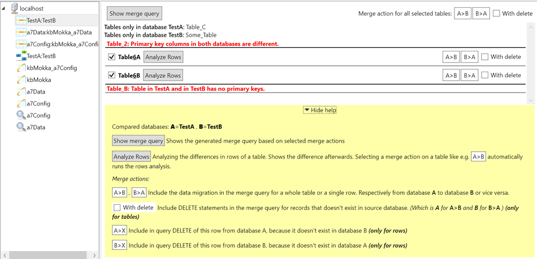Click the Table_2 primary key error message
The width and height of the screenshot is (537, 259).
point(193,44)
